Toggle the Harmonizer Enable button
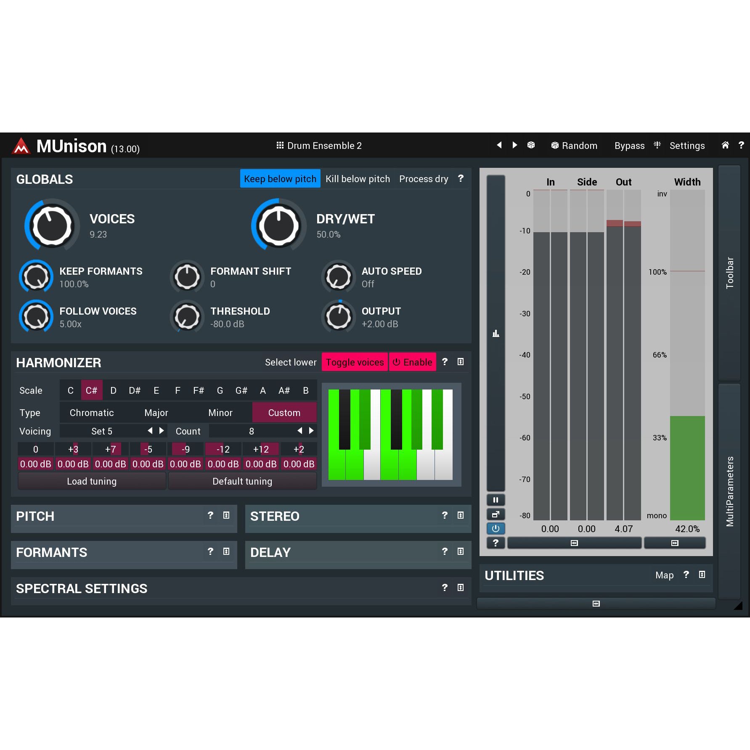750x750 pixels. tap(412, 362)
